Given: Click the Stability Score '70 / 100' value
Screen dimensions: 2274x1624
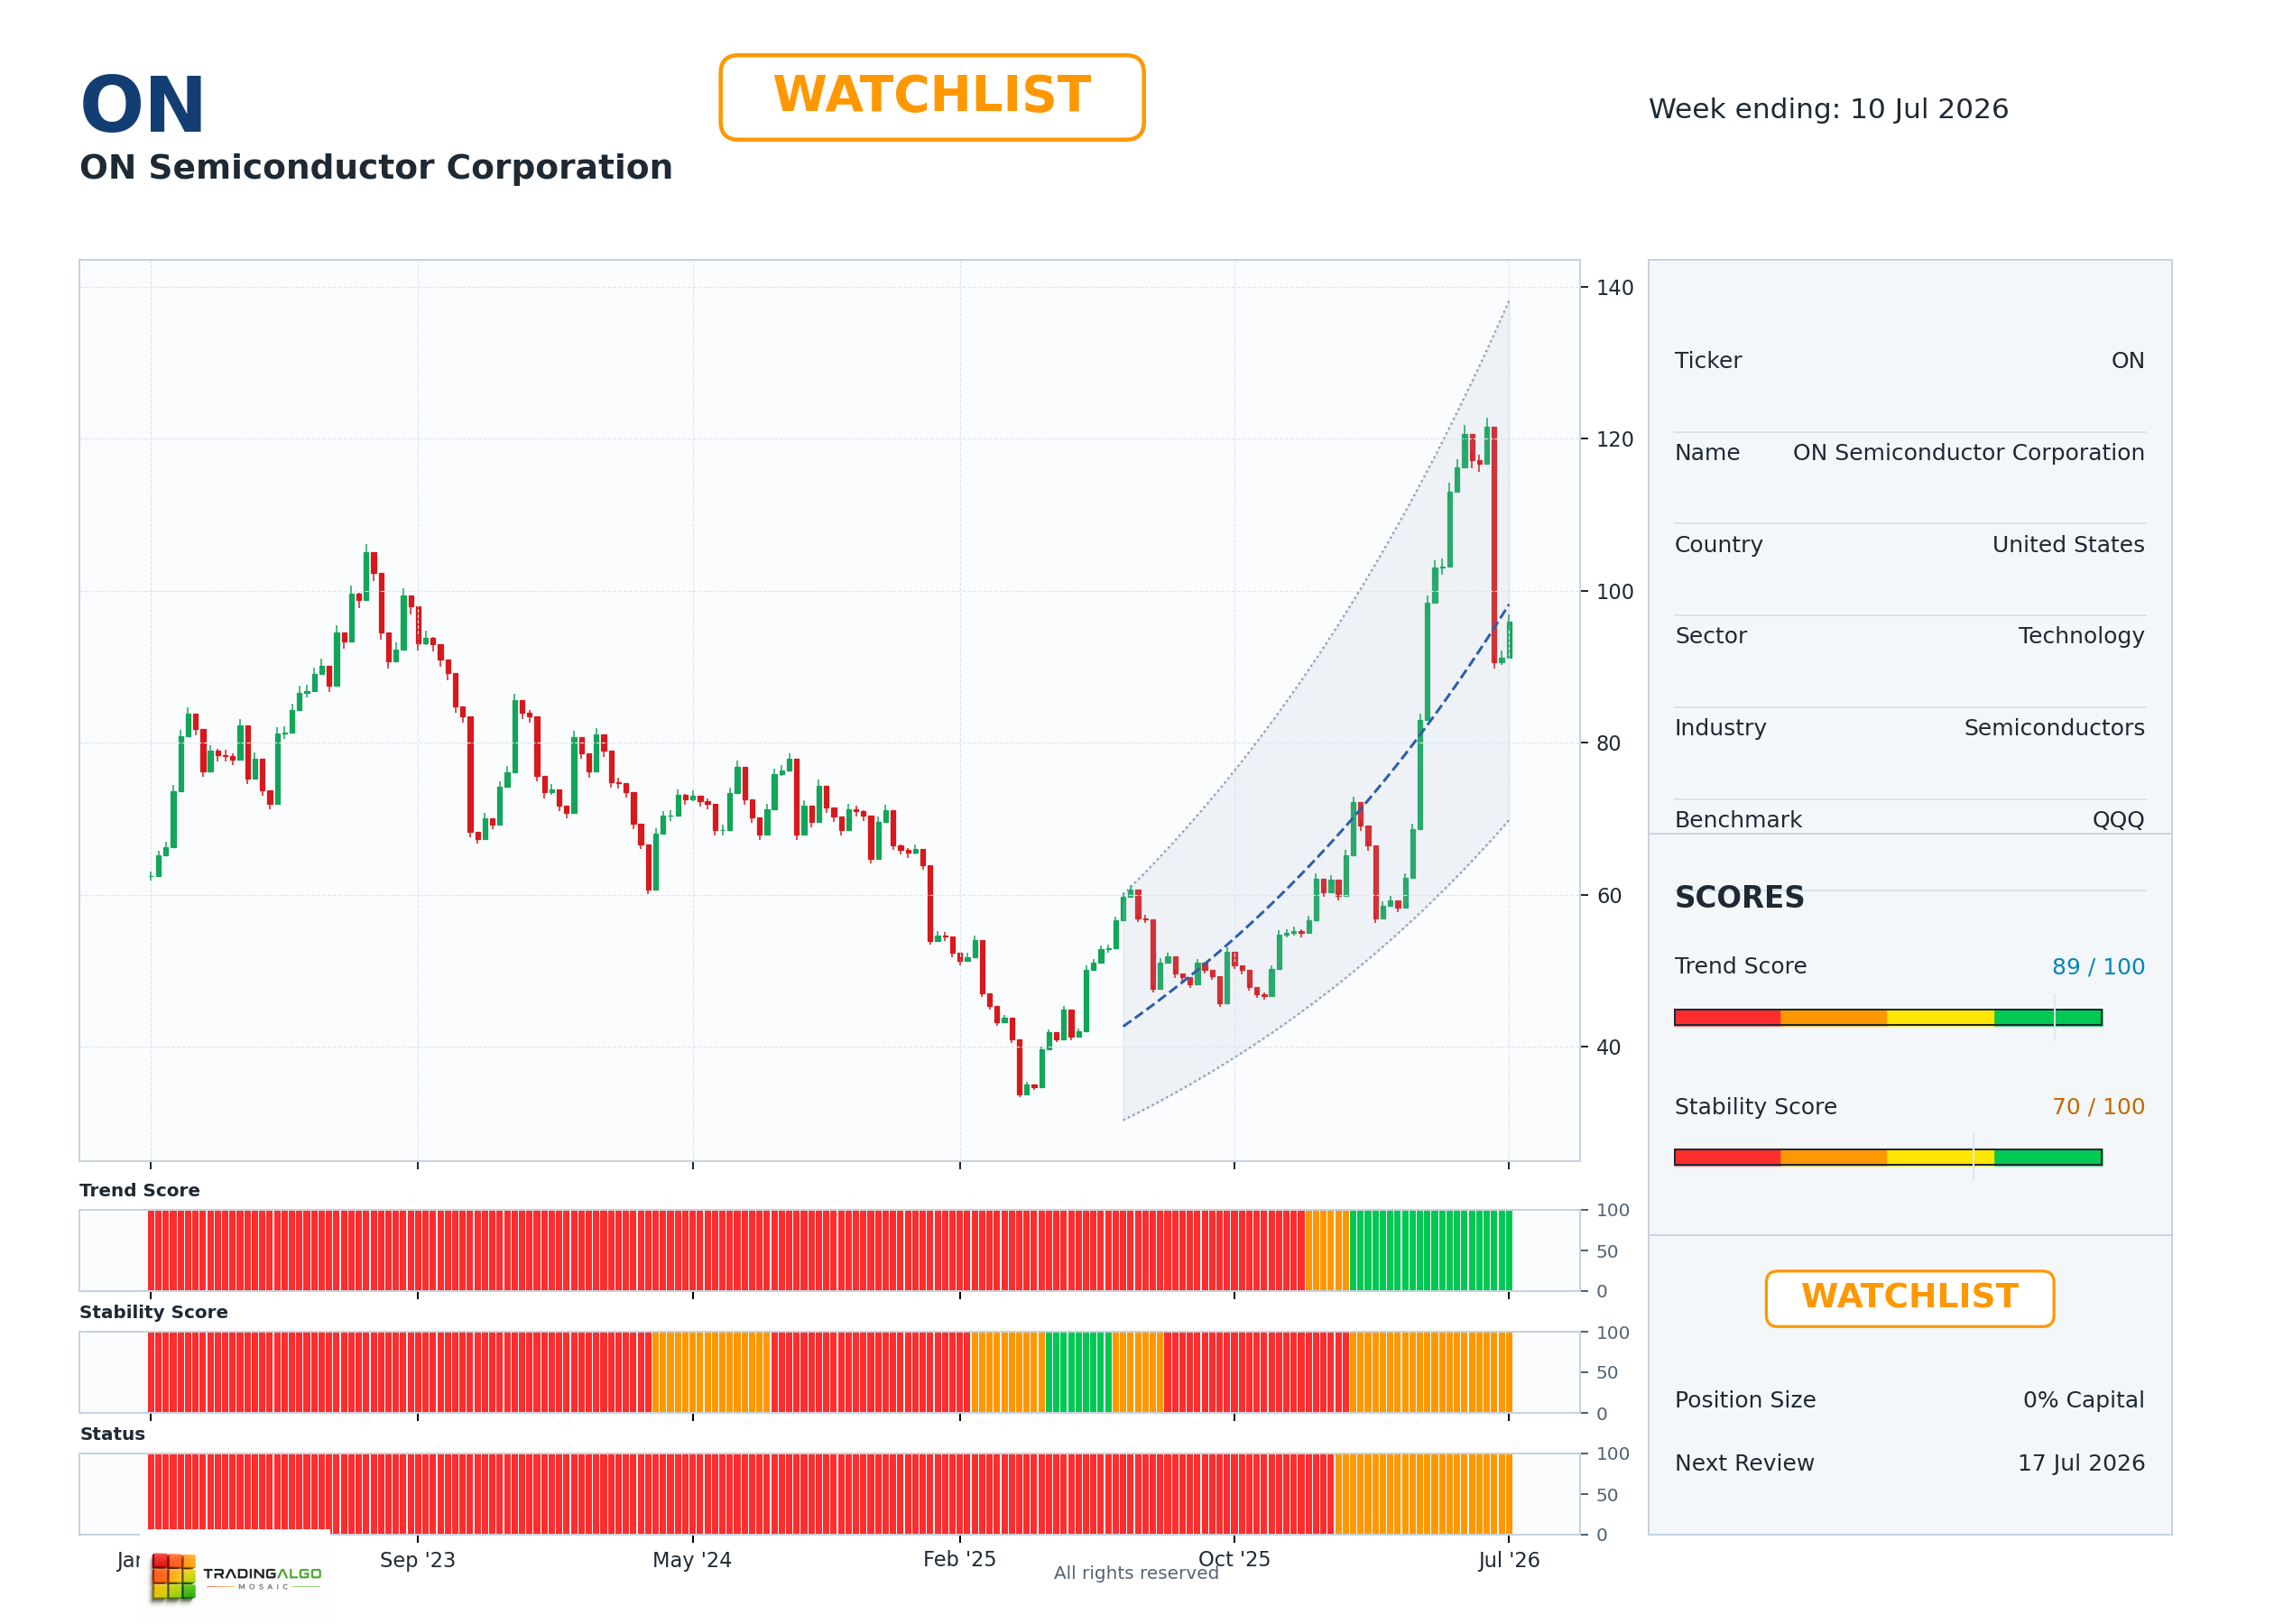Looking at the screenshot, I should pyautogui.click(x=2098, y=1107).
